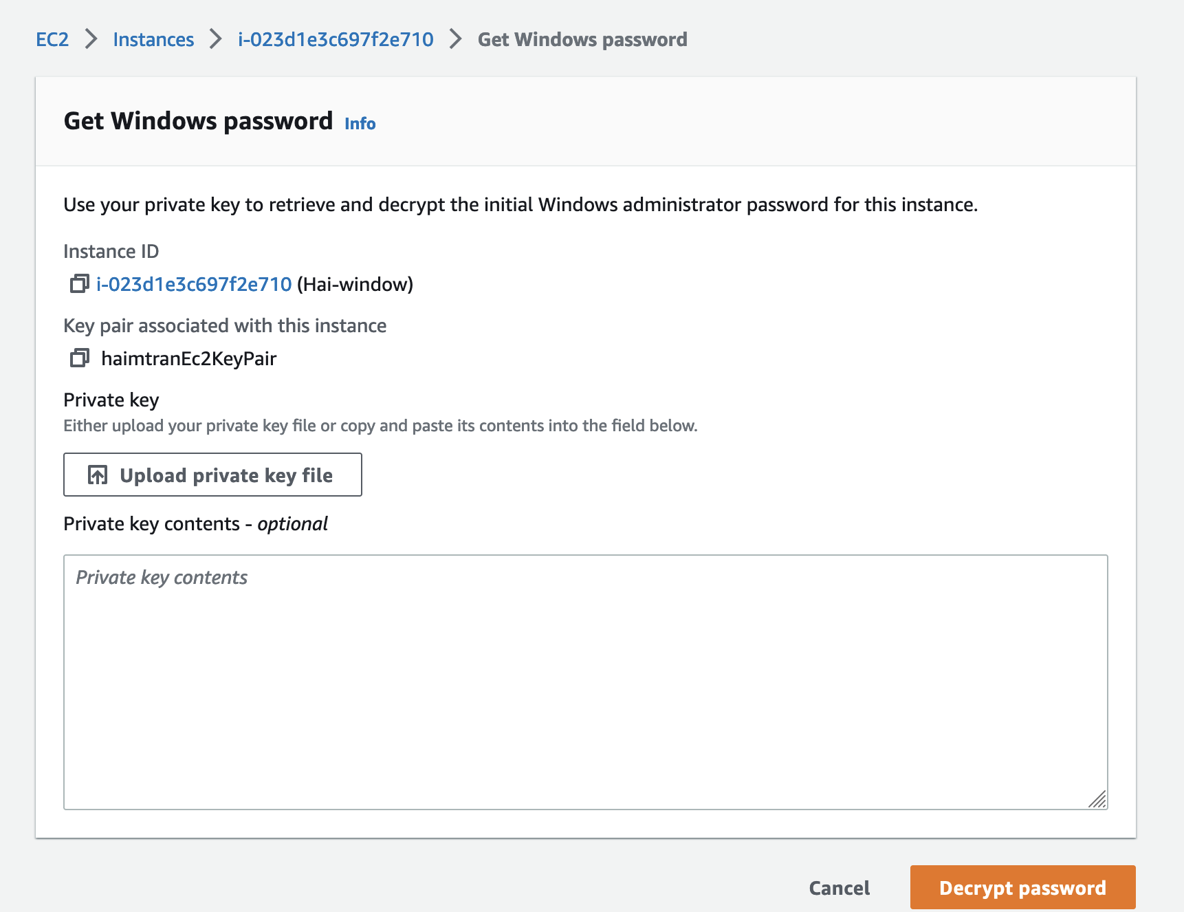Copy the haimtranEc2KeyPair key pair name
This screenshot has width=1184, height=912.
[80, 358]
